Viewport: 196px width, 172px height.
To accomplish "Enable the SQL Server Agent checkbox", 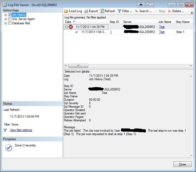I will pyautogui.click(x=10, y=19).
